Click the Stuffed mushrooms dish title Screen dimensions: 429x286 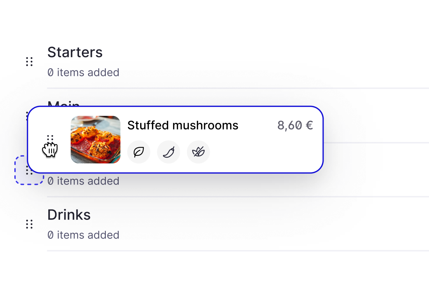tap(183, 125)
